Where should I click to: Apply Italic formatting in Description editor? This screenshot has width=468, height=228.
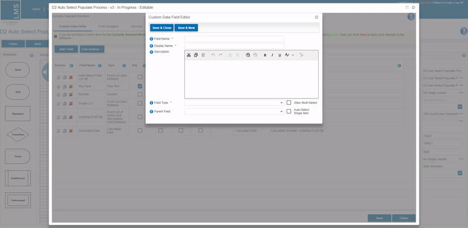[x=272, y=55]
